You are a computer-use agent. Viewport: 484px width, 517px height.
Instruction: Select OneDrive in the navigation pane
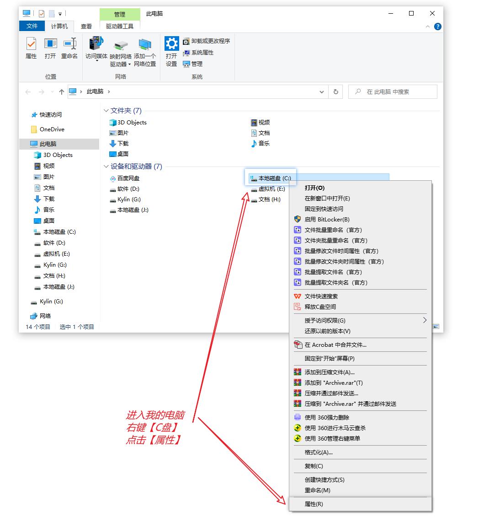(52, 129)
